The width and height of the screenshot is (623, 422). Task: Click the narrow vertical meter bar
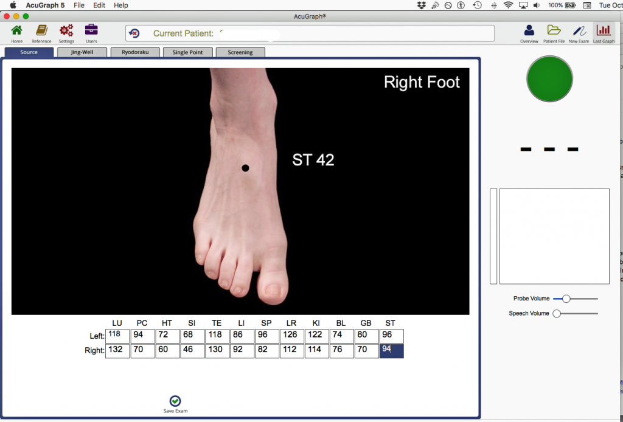tap(493, 236)
